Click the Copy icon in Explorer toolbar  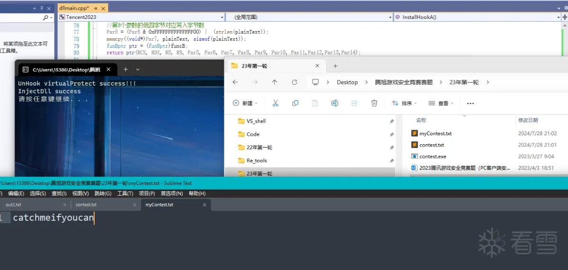pyautogui.click(x=295, y=103)
